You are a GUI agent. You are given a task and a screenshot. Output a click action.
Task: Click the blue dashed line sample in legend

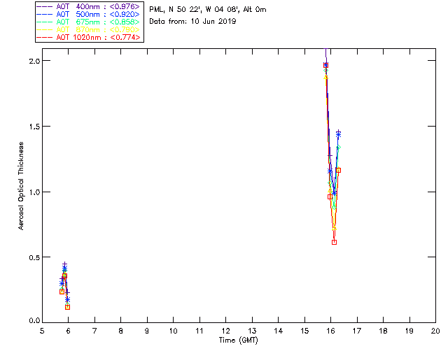pyautogui.click(x=44, y=14)
